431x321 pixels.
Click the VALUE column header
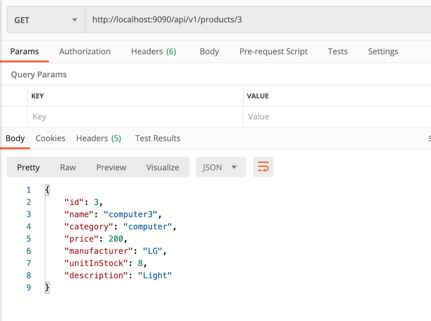(258, 96)
